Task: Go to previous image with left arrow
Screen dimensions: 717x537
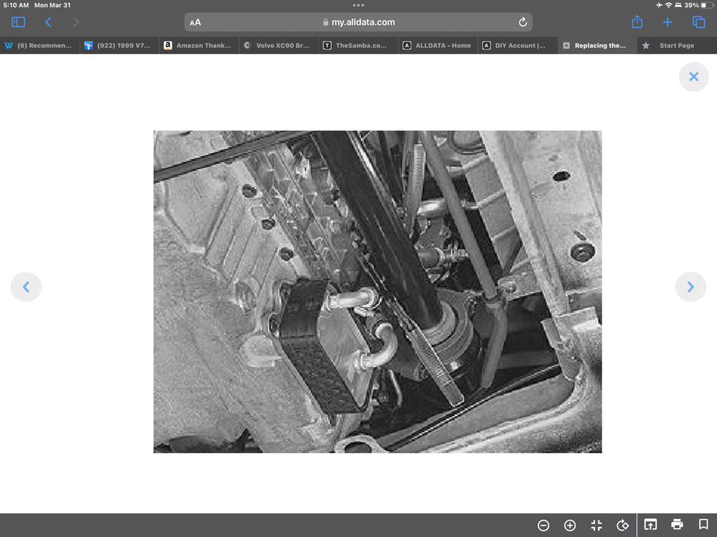Action: click(x=26, y=287)
